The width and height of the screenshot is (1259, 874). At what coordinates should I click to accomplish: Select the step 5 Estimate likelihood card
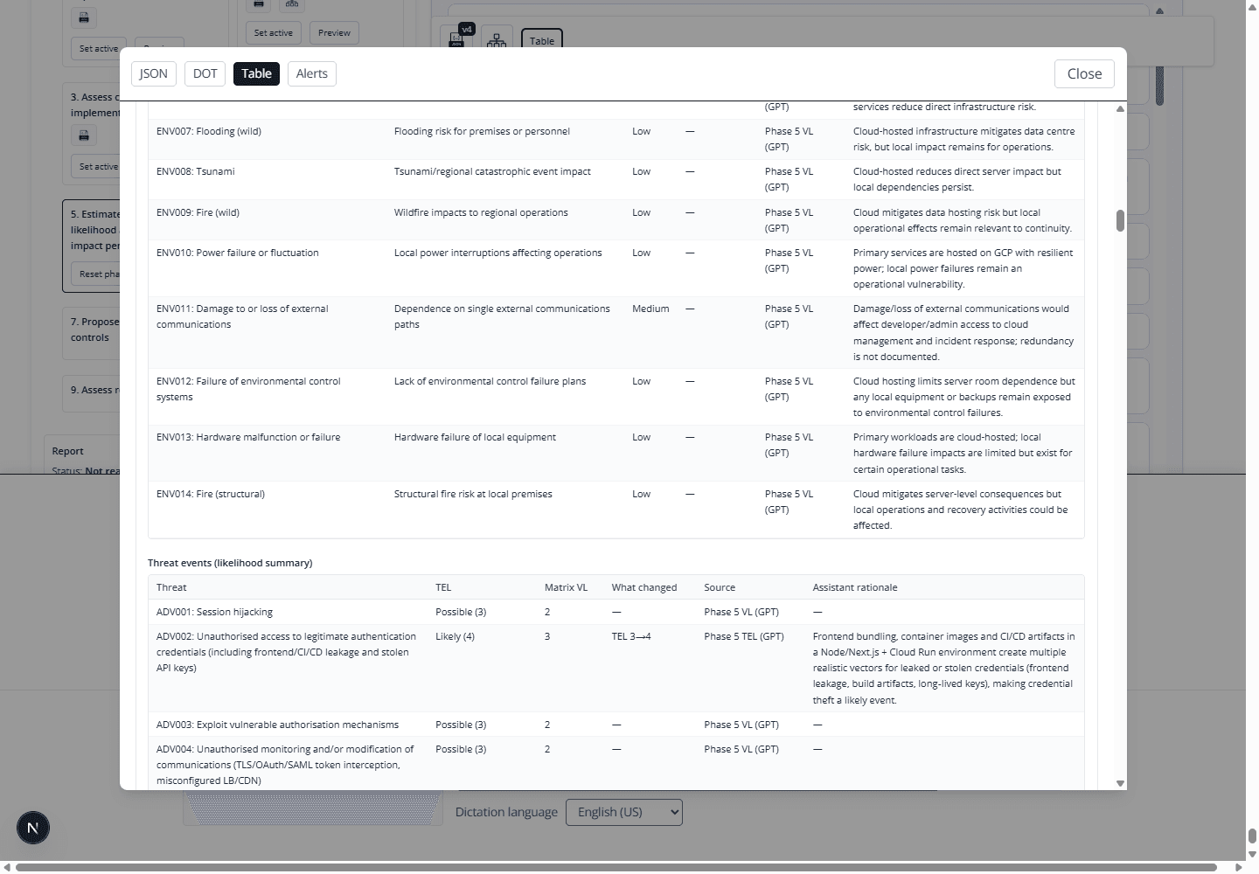tap(92, 246)
